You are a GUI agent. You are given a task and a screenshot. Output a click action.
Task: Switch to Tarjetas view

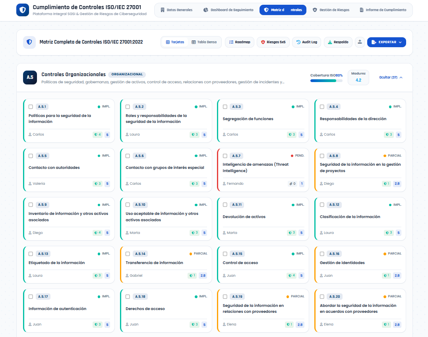point(175,42)
